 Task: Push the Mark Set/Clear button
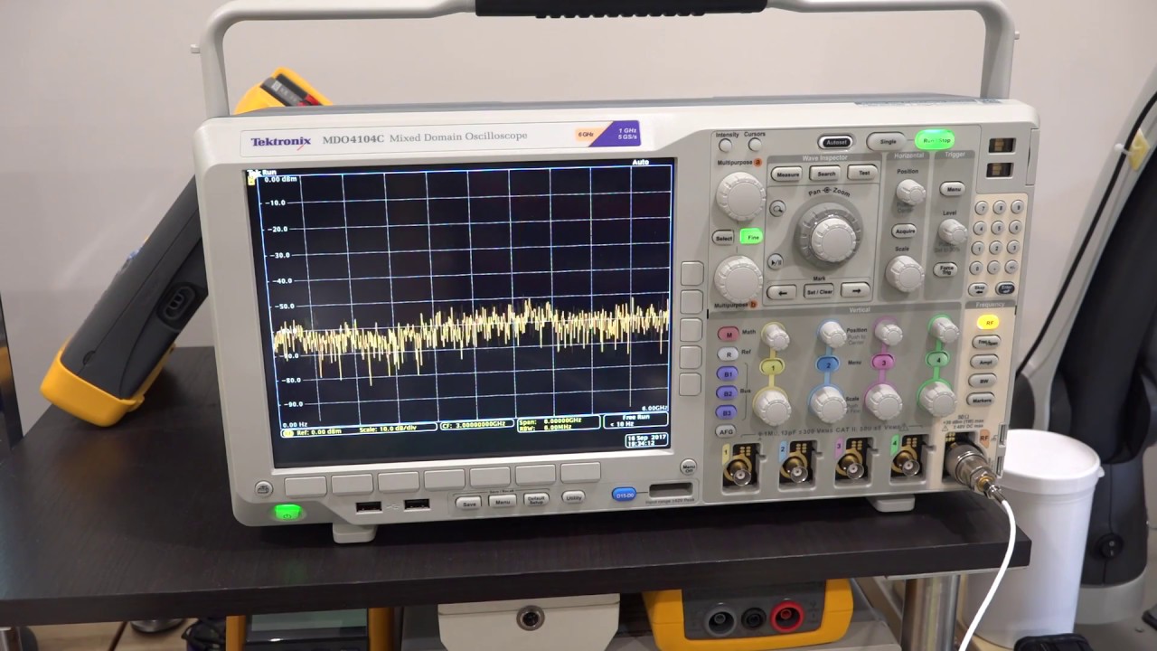(x=819, y=291)
